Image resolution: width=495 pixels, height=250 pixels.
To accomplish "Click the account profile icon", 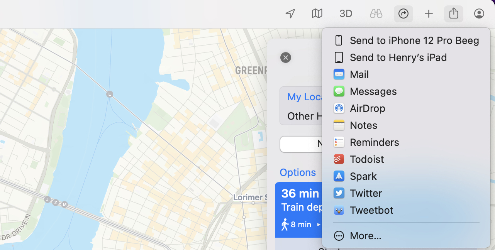I will (x=479, y=14).
